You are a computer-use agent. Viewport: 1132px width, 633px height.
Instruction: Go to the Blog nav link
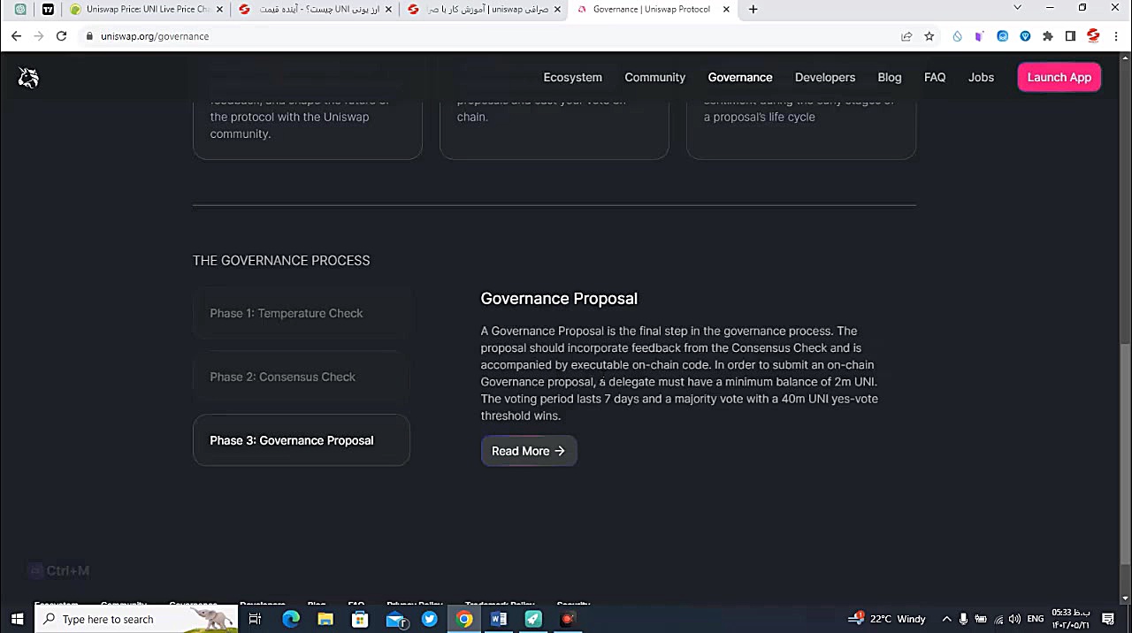pyautogui.click(x=889, y=78)
